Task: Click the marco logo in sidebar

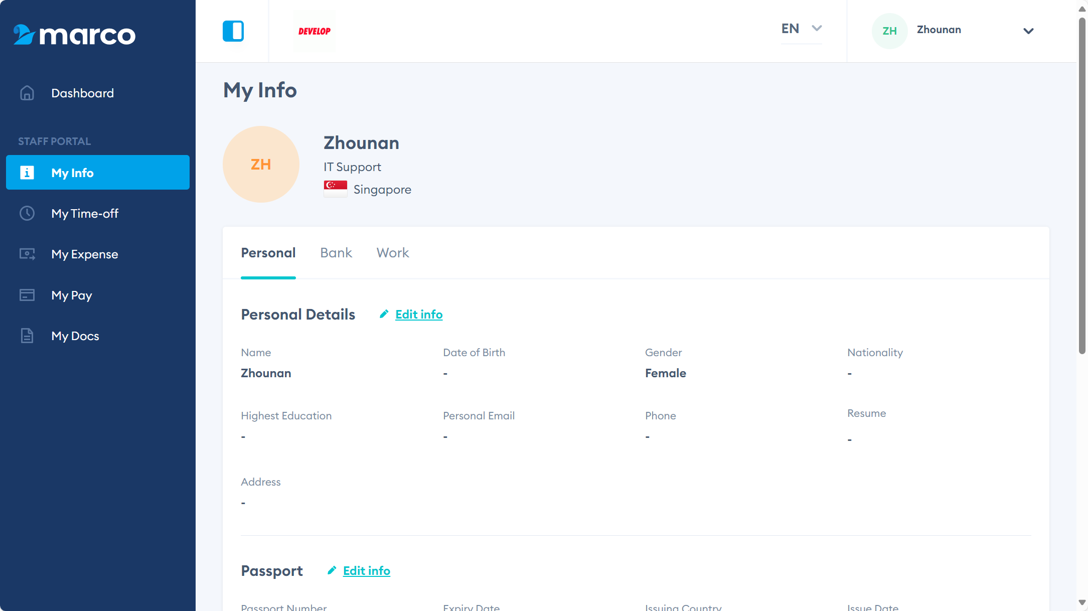Action: pos(74,35)
